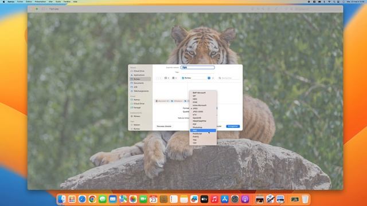The width and height of the screenshot is (367, 206).
Task: Choose the Icône Microsoft format
Action: 203,105
